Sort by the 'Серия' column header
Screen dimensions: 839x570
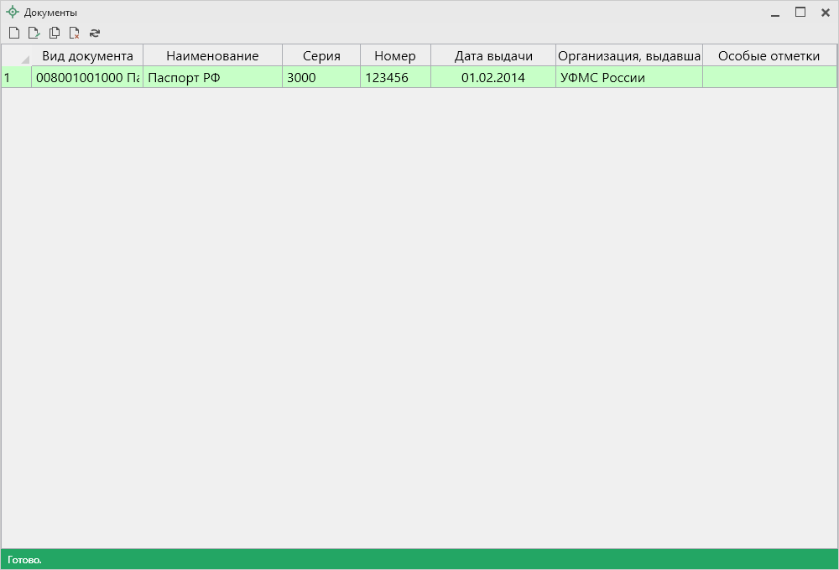pyautogui.click(x=321, y=56)
